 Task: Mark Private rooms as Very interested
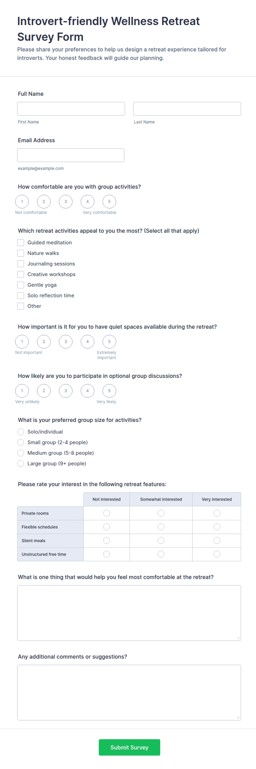pyautogui.click(x=217, y=513)
